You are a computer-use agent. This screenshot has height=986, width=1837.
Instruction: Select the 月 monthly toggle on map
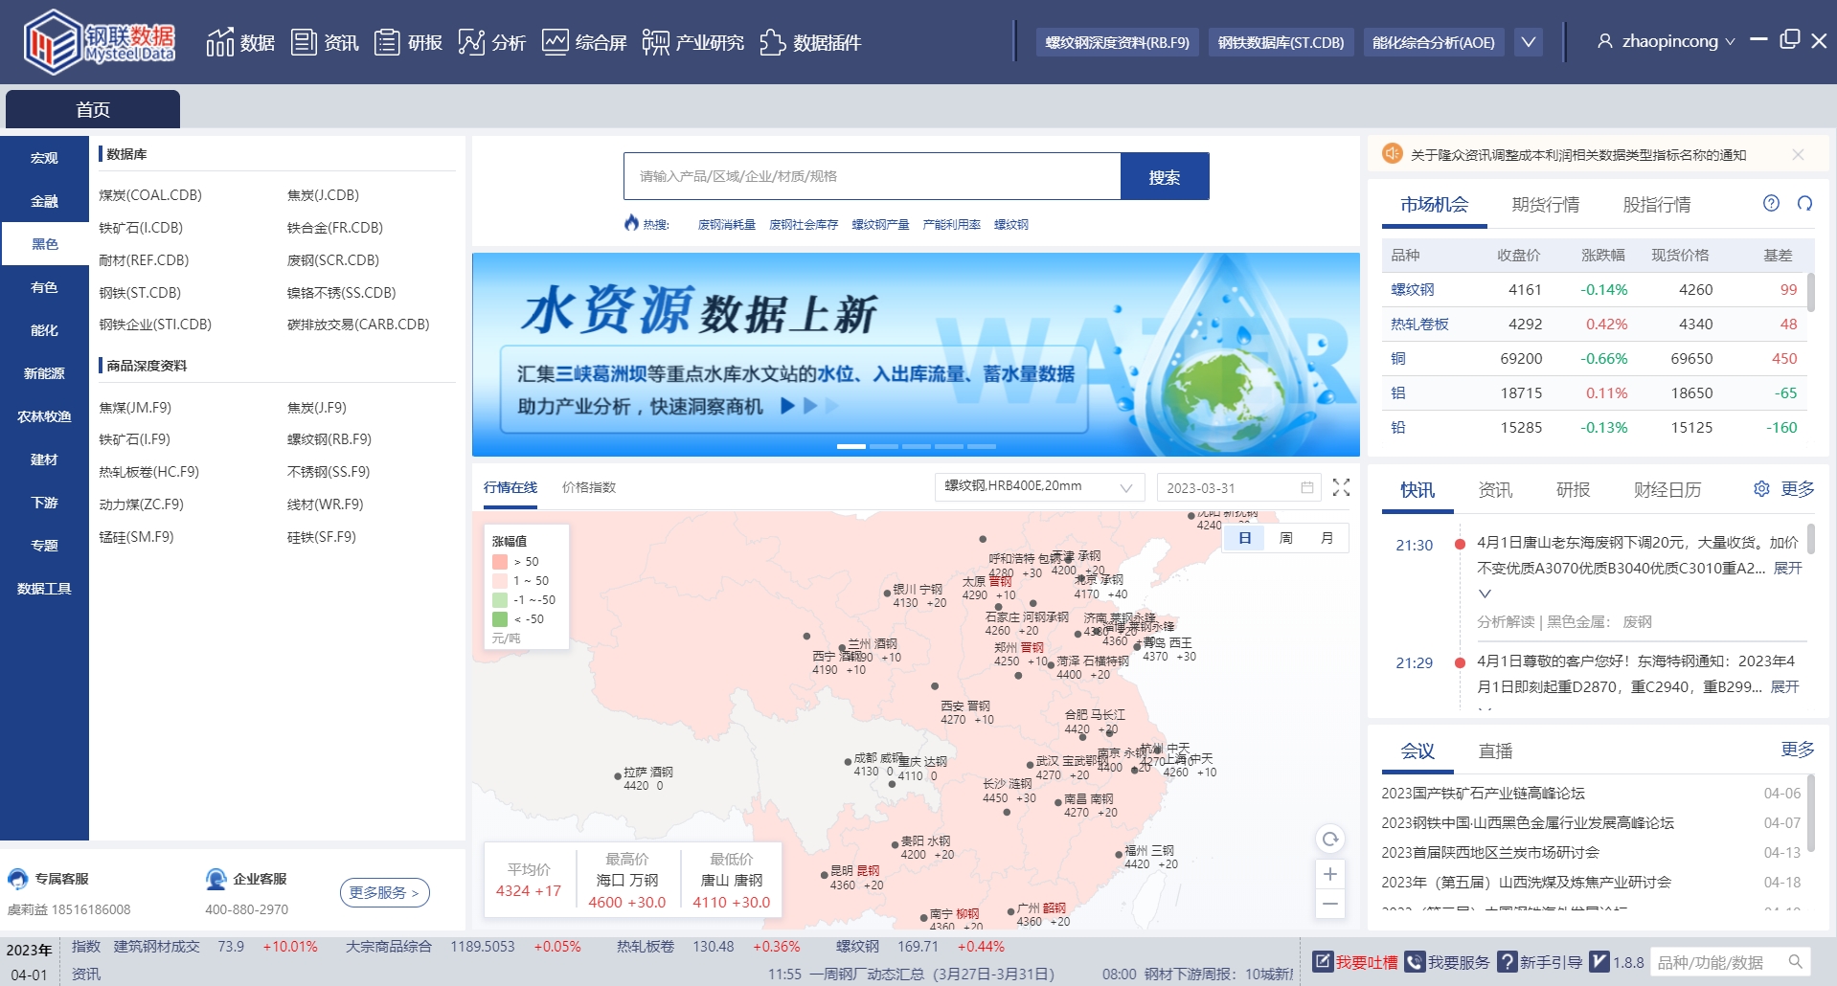pyautogui.click(x=1327, y=538)
